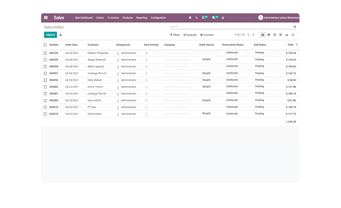Check the box for order S00080
The image size is (341, 208).
(45, 101)
